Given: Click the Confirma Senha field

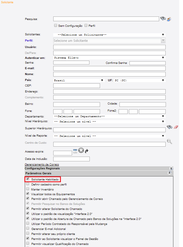Looking at the screenshot, I should pos(147,63).
